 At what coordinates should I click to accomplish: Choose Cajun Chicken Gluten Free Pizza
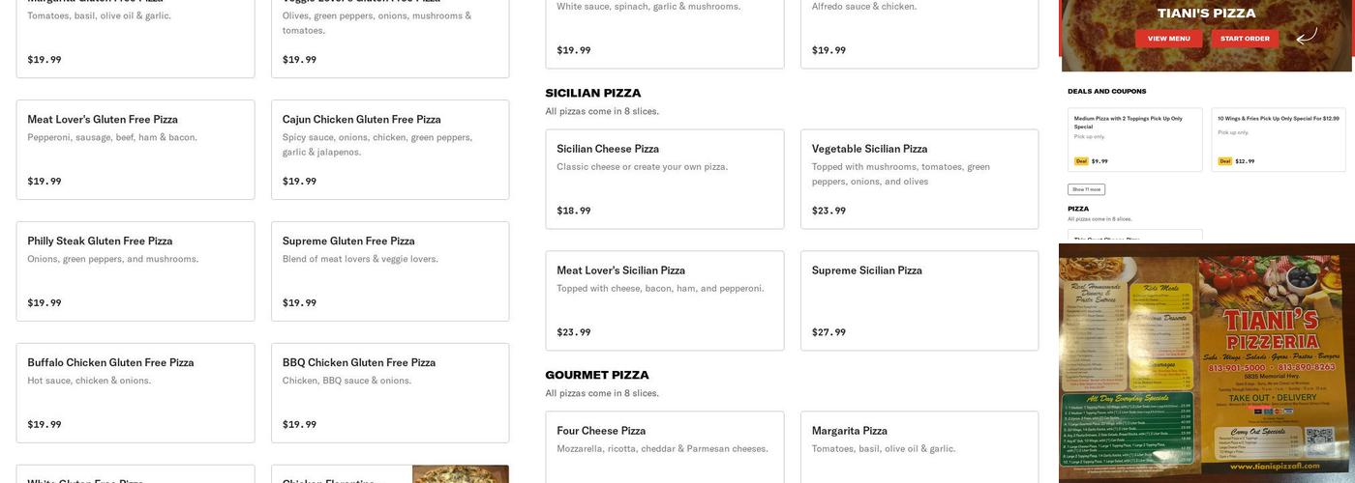point(390,150)
